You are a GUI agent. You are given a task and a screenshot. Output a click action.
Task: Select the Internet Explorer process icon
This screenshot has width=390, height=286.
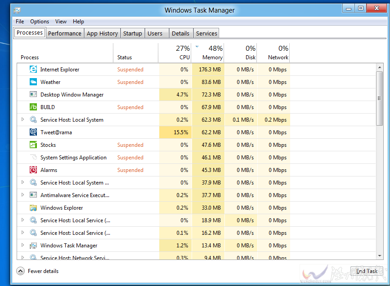pyautogui.click(x=33, y=69)
